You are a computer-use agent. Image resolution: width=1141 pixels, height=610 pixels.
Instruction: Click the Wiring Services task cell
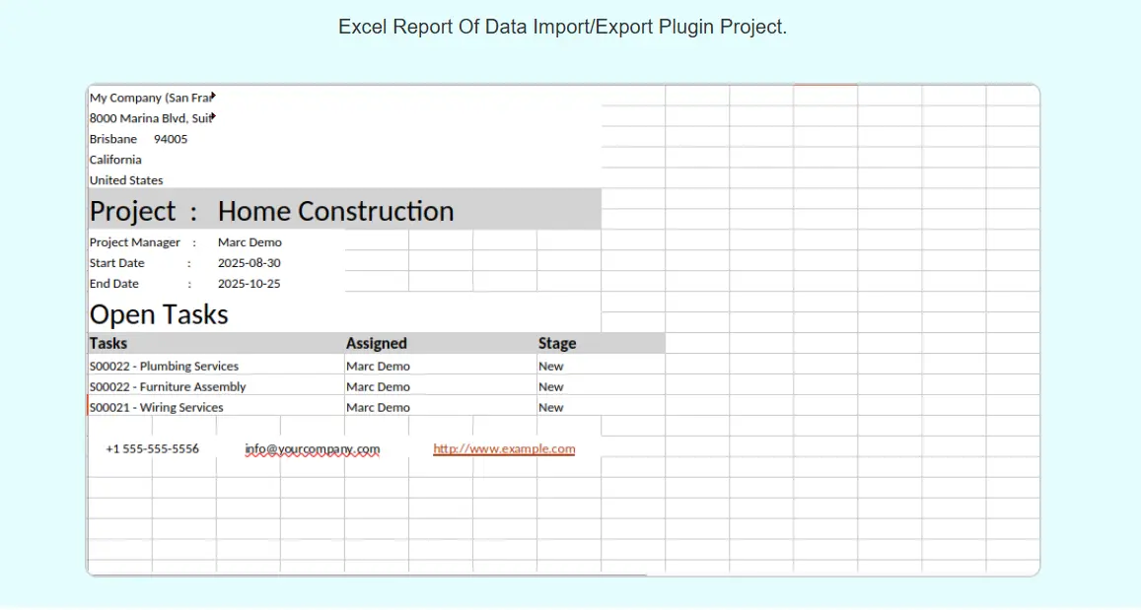click(x=156, y=408)
